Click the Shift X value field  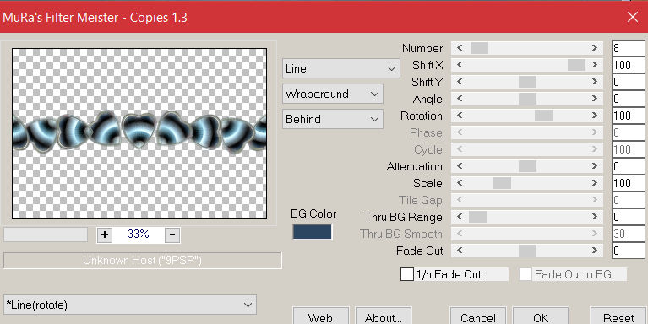tap(629, 65)
